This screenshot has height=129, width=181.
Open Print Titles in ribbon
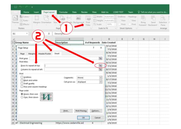pos(88,20)
